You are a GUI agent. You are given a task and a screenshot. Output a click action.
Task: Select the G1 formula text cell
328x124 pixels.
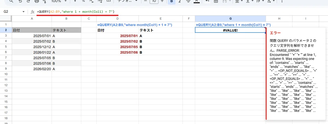pos(230,25)
